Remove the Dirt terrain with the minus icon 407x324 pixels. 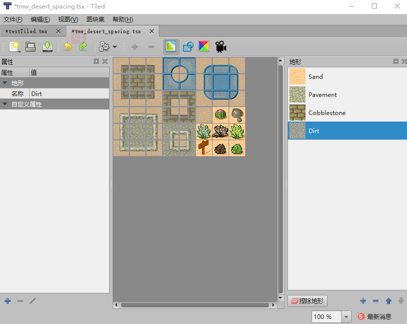click(375, 301)
